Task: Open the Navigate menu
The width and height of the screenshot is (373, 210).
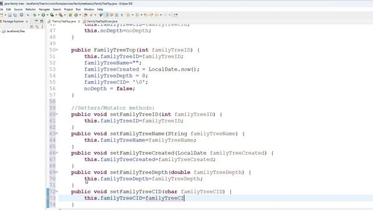Action: (x=44, y=9)
